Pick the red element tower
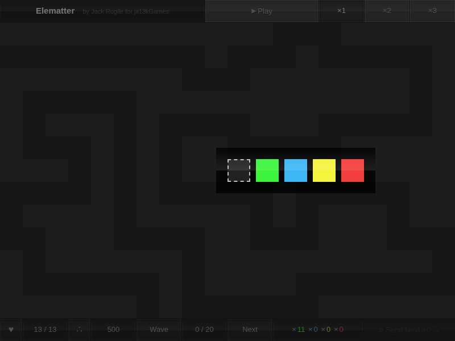The height and width of the screenshot is (341, 455). [353, 170]
